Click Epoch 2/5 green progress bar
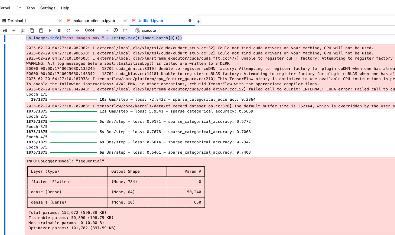395x235 pixels. coord(73,122)
